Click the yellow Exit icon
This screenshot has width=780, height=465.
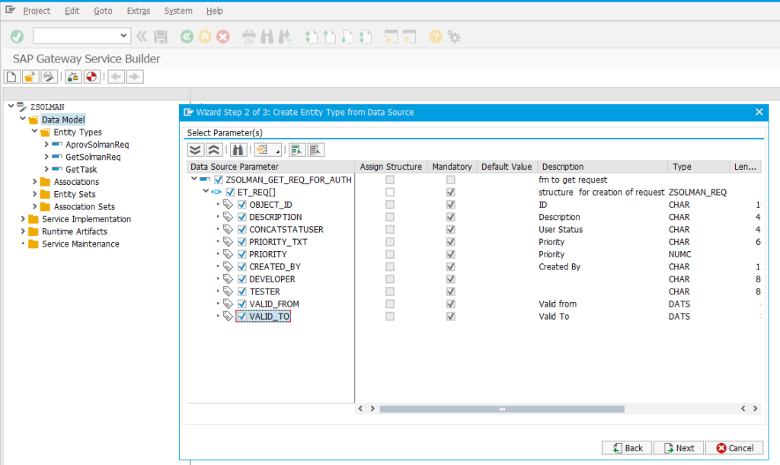(205, 37)
